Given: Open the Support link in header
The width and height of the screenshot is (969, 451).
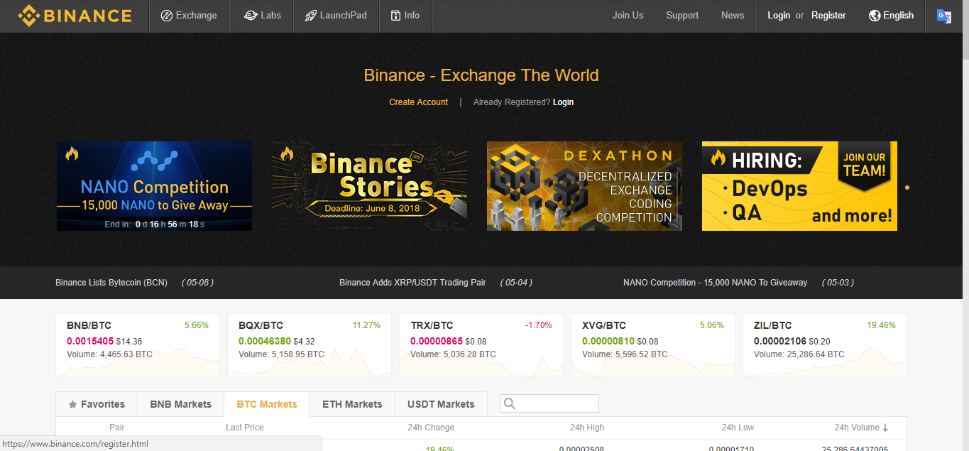Looking at the screenshot, I should click(x=682, y=16).
